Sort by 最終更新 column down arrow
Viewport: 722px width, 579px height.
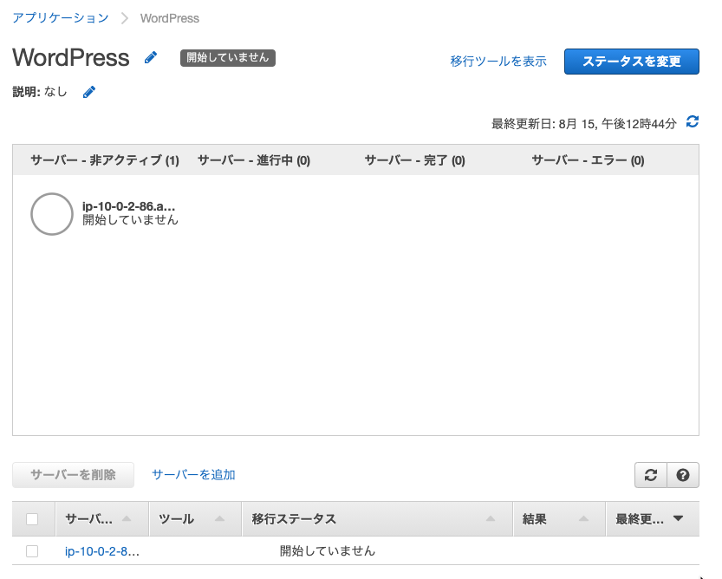point(678,518)
